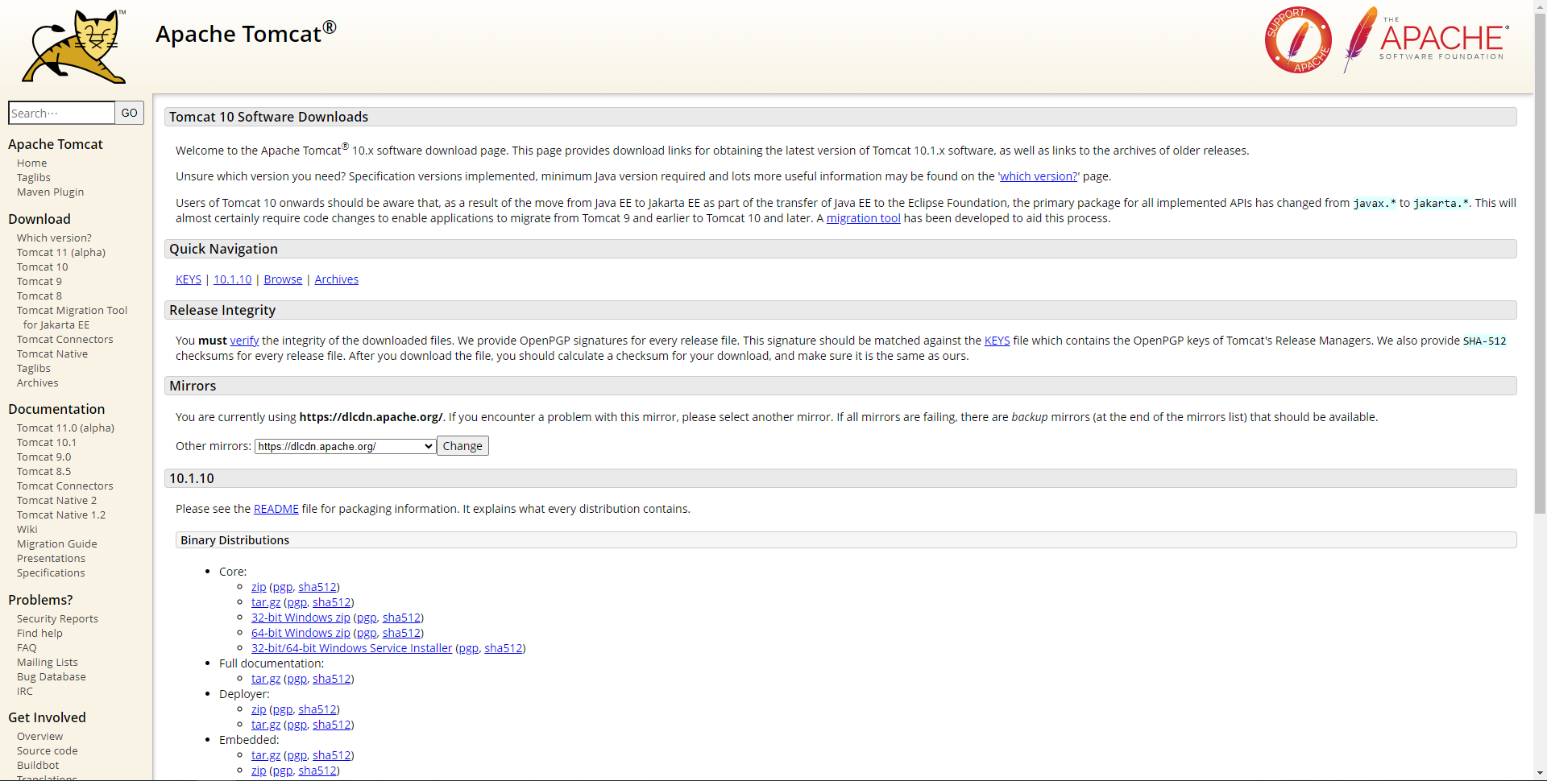Open Mailing Lists sidebar link
The image size is (1547, 781).
48,662
